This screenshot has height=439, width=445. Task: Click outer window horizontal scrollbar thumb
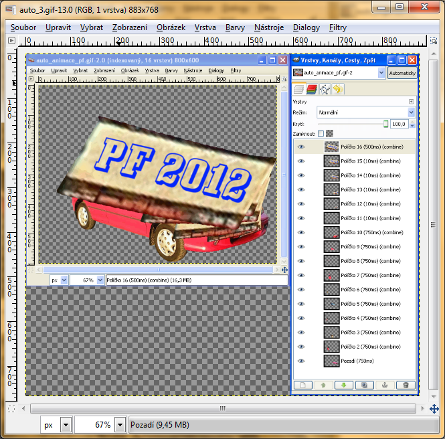click(223, 408)
